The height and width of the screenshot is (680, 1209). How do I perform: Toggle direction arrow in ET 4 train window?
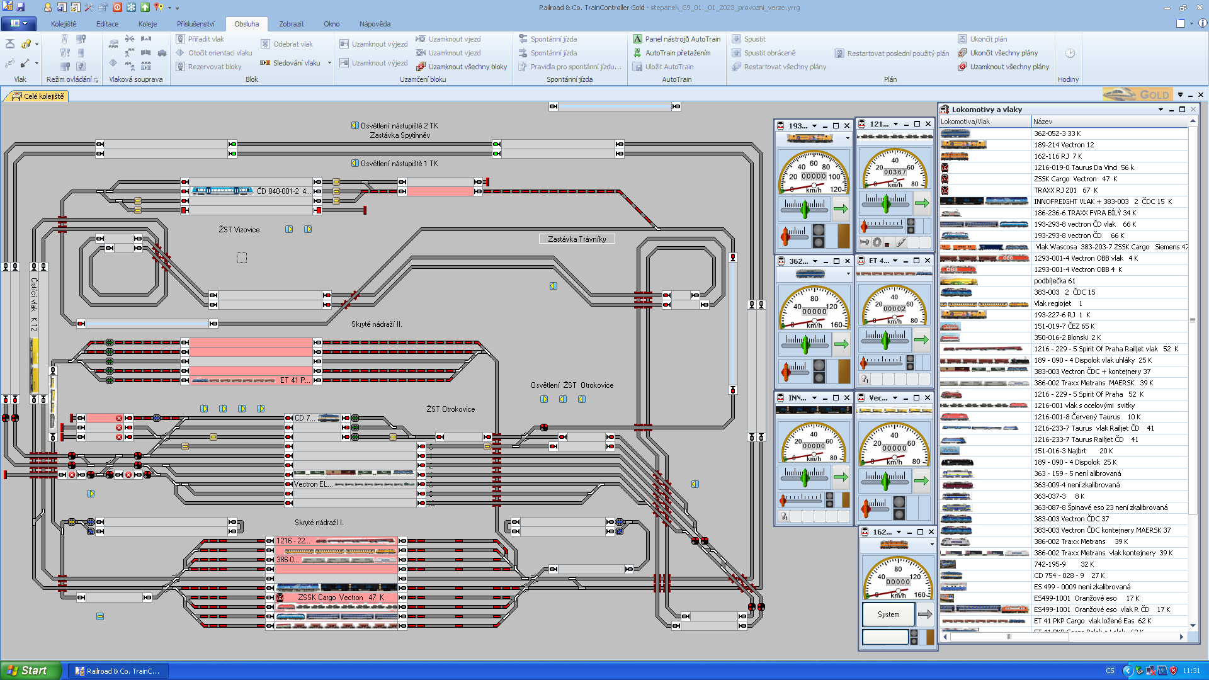[921, 339]
